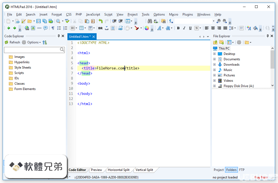Image resolution: width=278 pixels, height=183 pixels.
Task: Click the Find binoculars icon
Action: coord(150,21)
